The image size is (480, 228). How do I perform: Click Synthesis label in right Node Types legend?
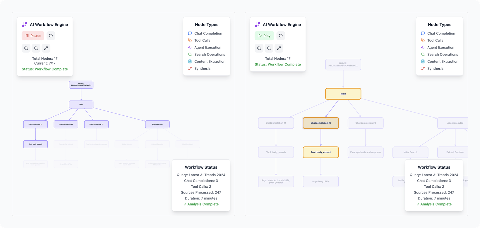(435, 68)
